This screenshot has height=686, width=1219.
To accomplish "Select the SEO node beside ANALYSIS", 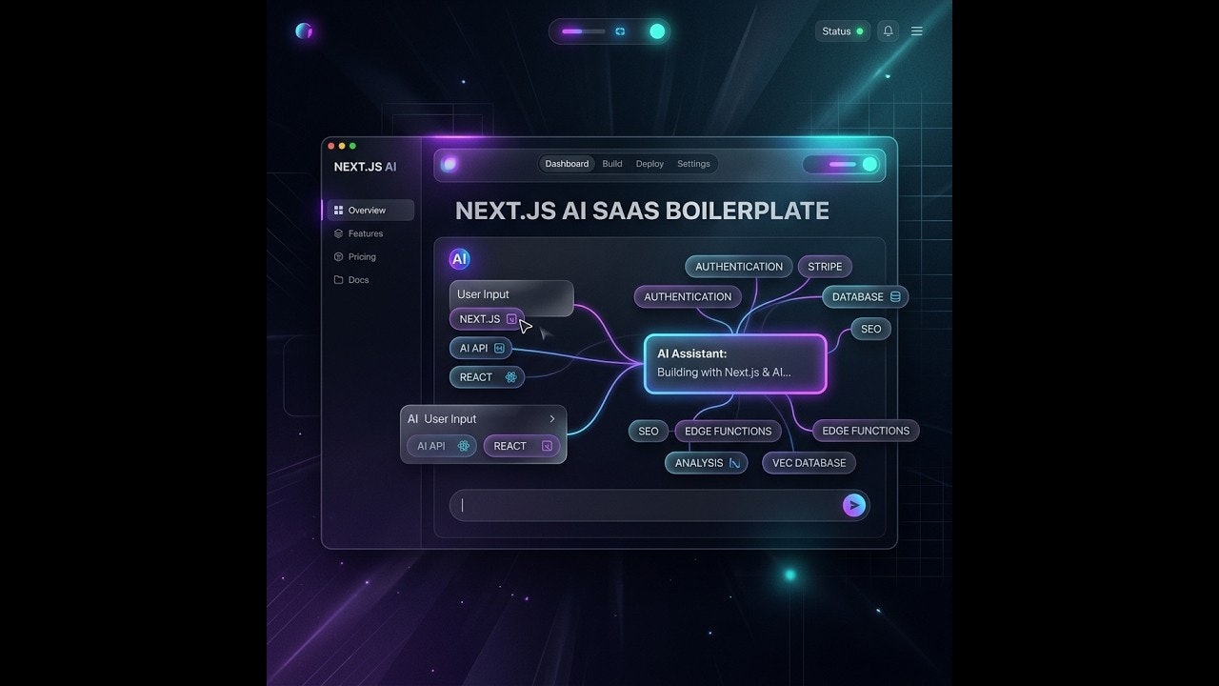I will pyautogui.click(x=649, y=432).
